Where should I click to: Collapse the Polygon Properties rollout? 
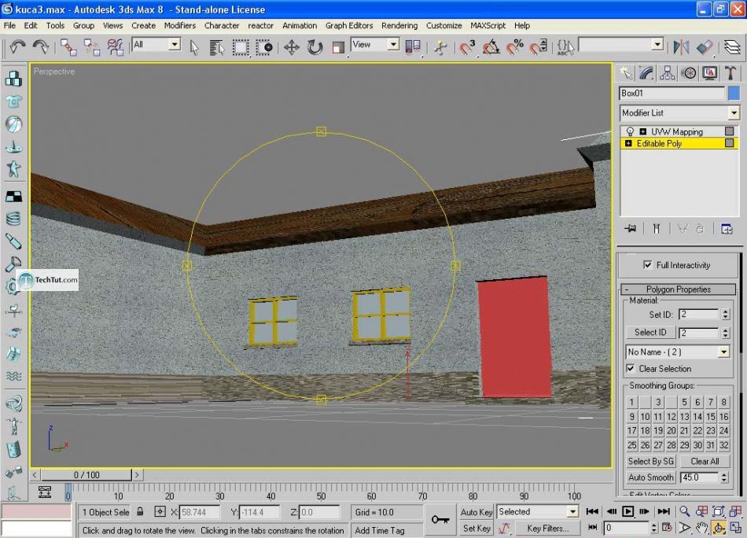click(x=679, y=289)
